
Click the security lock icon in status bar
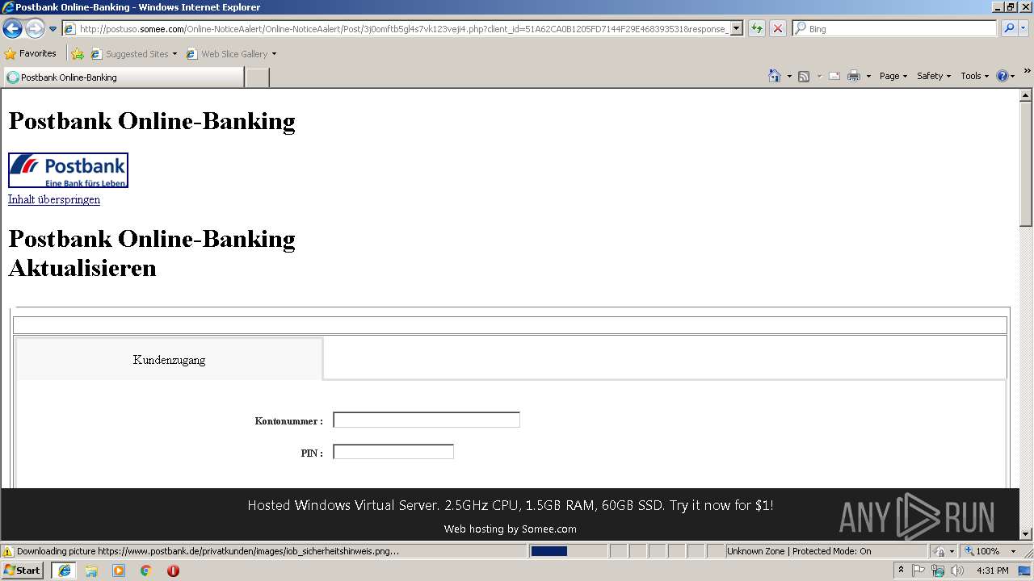click(940, 551)
